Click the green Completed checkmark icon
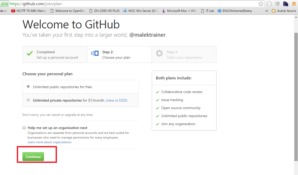 30,53
